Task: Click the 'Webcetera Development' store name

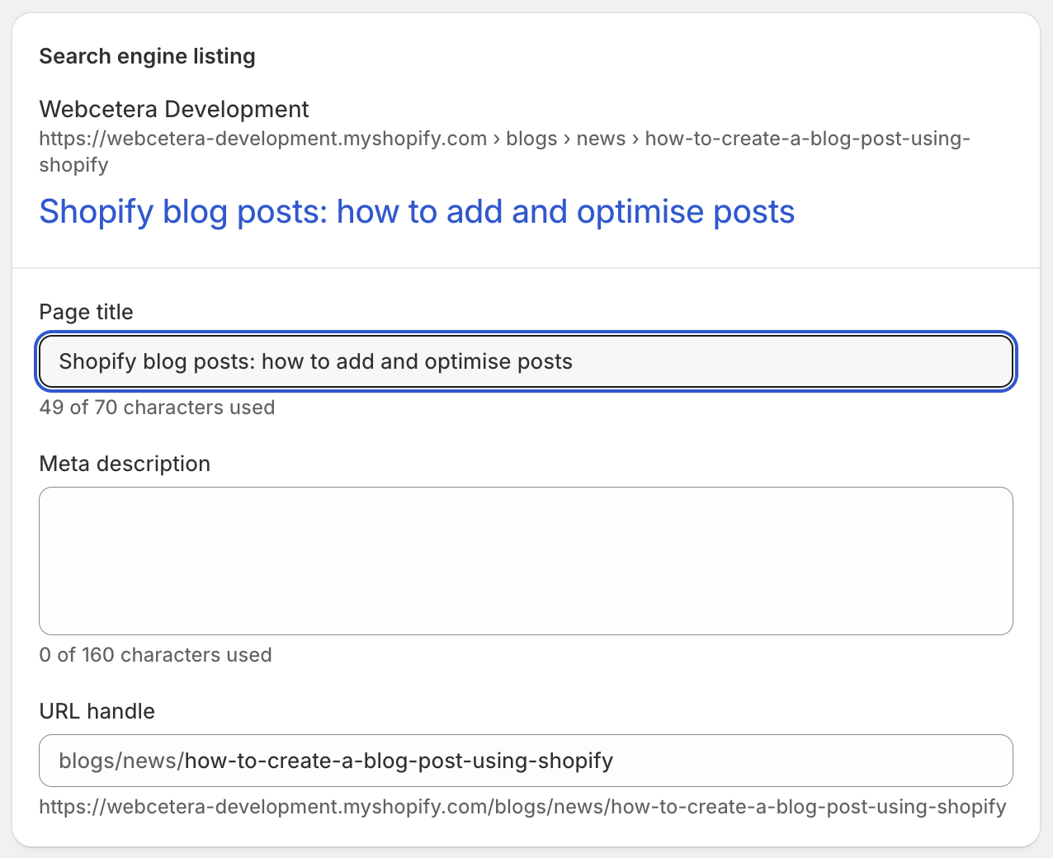Action: 174,109
